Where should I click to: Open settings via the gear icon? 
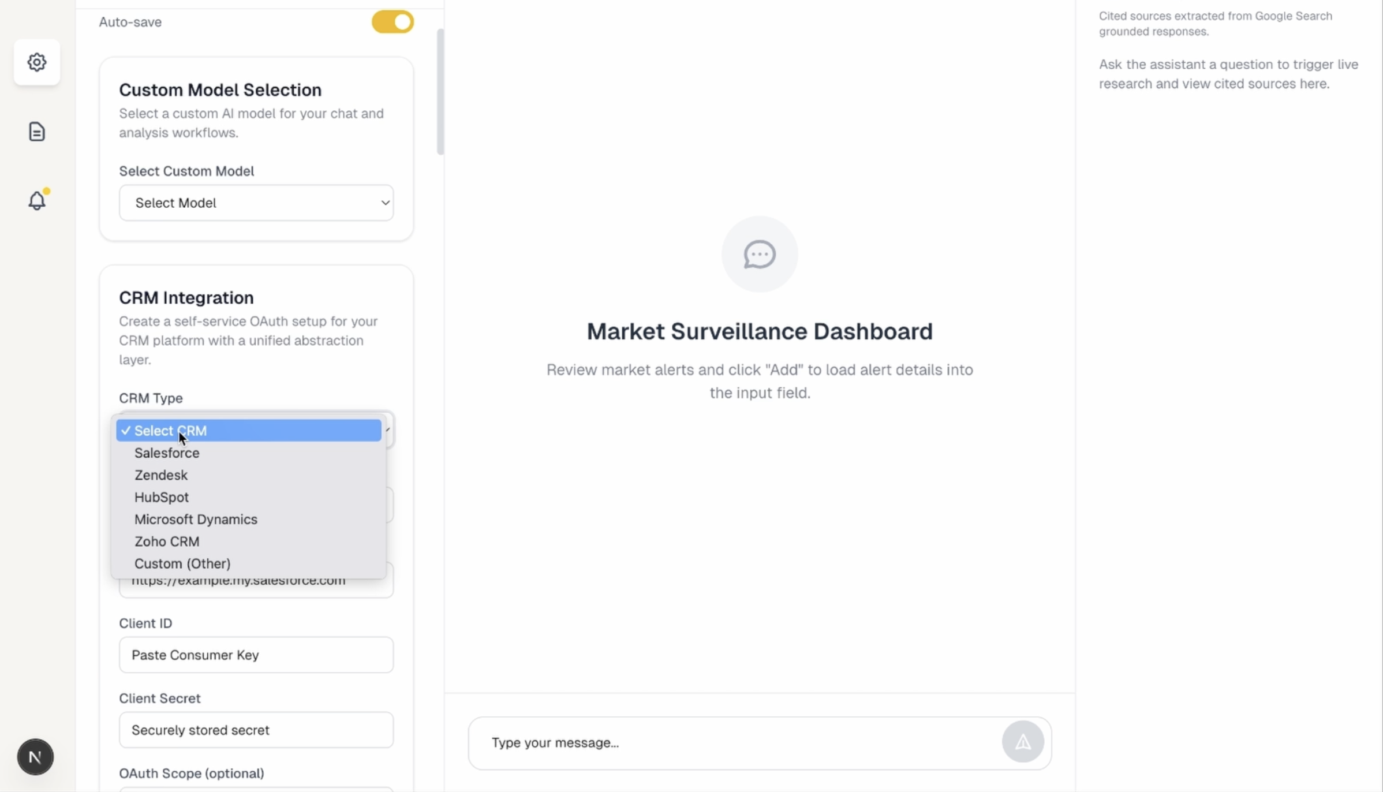(x=36, y=62)
